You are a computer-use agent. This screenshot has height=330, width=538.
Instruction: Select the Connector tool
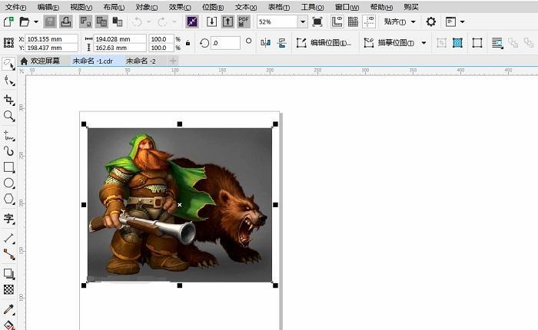(8, 254)
